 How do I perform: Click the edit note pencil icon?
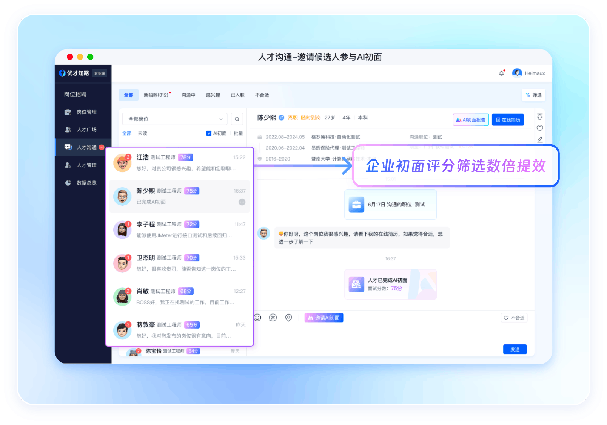(x=540, y=139)
